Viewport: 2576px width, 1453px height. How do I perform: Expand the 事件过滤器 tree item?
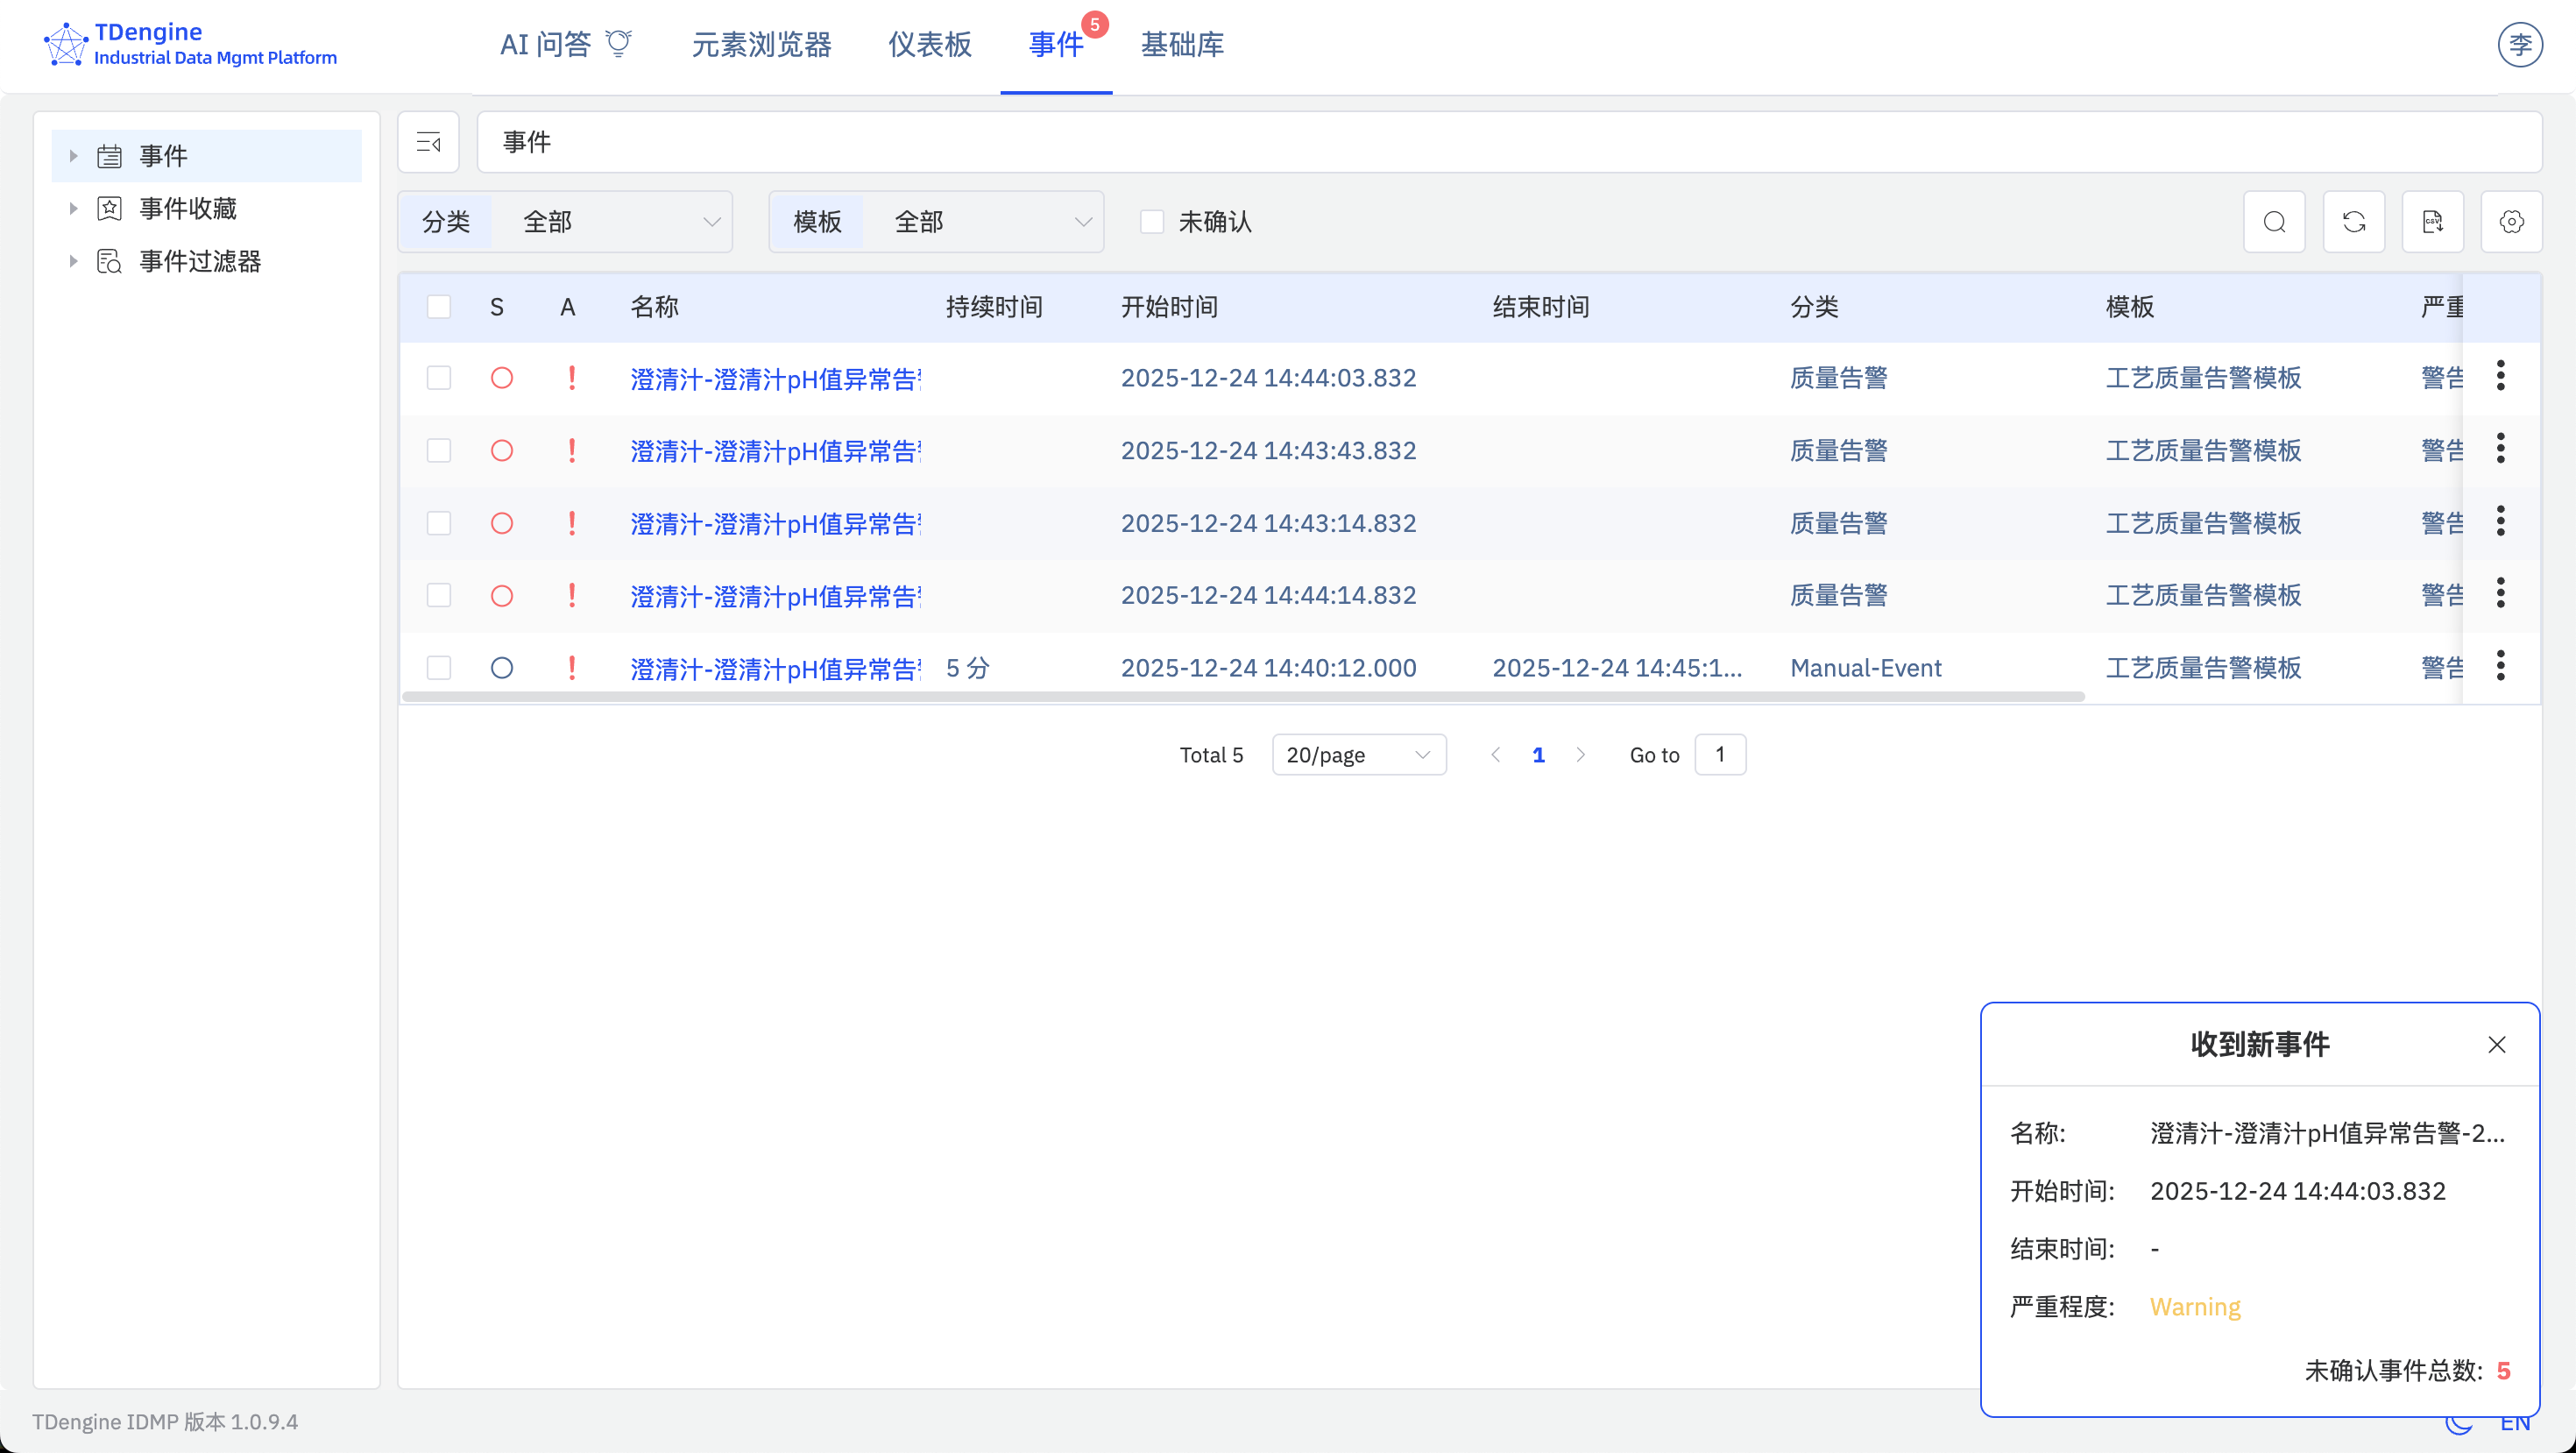74,260
